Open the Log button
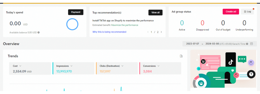 pyautogui.click(x=247, y=11)
